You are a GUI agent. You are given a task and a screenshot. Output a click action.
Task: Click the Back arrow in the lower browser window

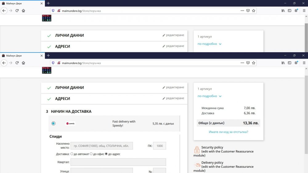pyautogui.click(x=4, y=63)
